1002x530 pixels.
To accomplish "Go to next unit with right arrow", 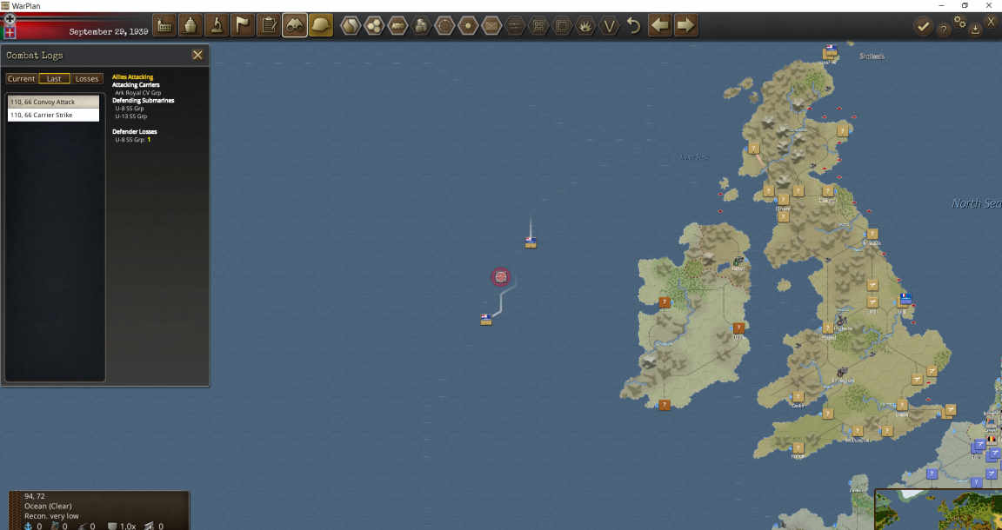I will coord(685,25).
